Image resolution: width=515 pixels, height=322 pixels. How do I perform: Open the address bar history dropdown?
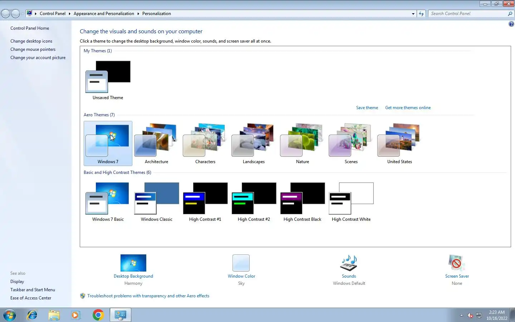(413, 14)
